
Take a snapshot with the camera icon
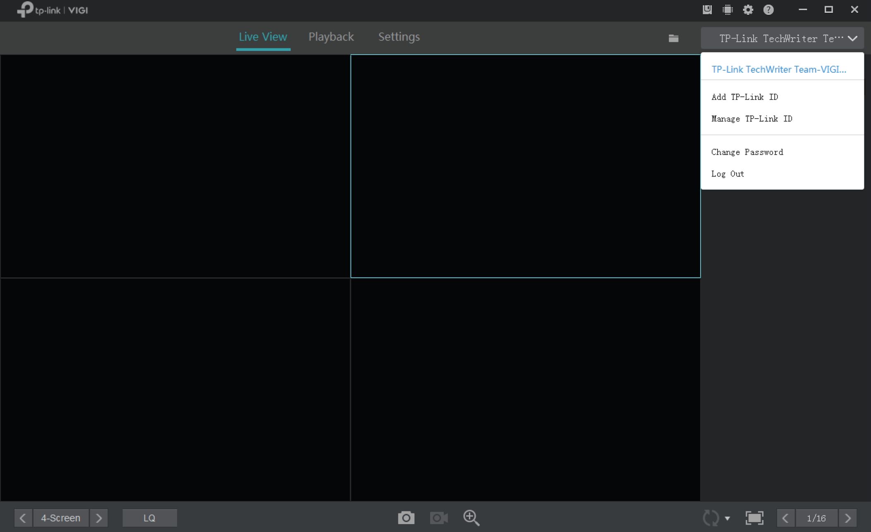(406, 518)
